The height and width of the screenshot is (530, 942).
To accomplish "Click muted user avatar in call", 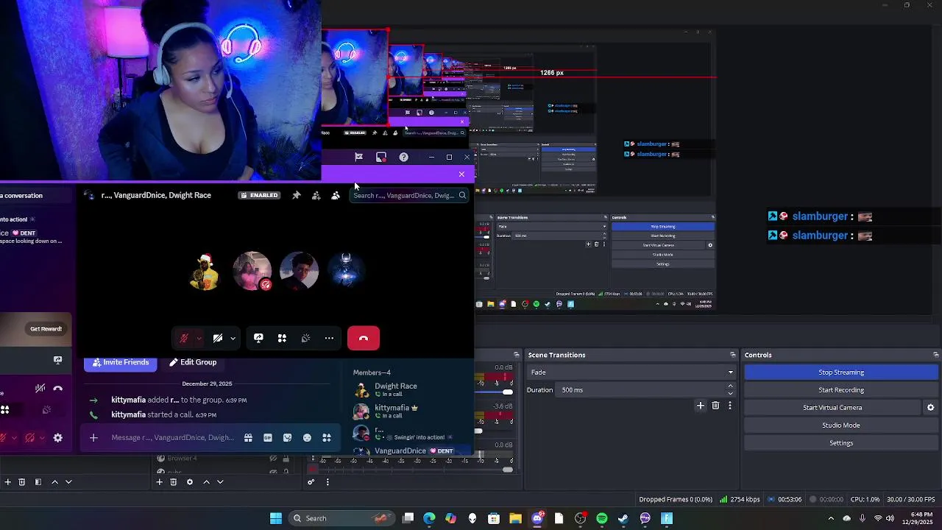I will point(252,271).
